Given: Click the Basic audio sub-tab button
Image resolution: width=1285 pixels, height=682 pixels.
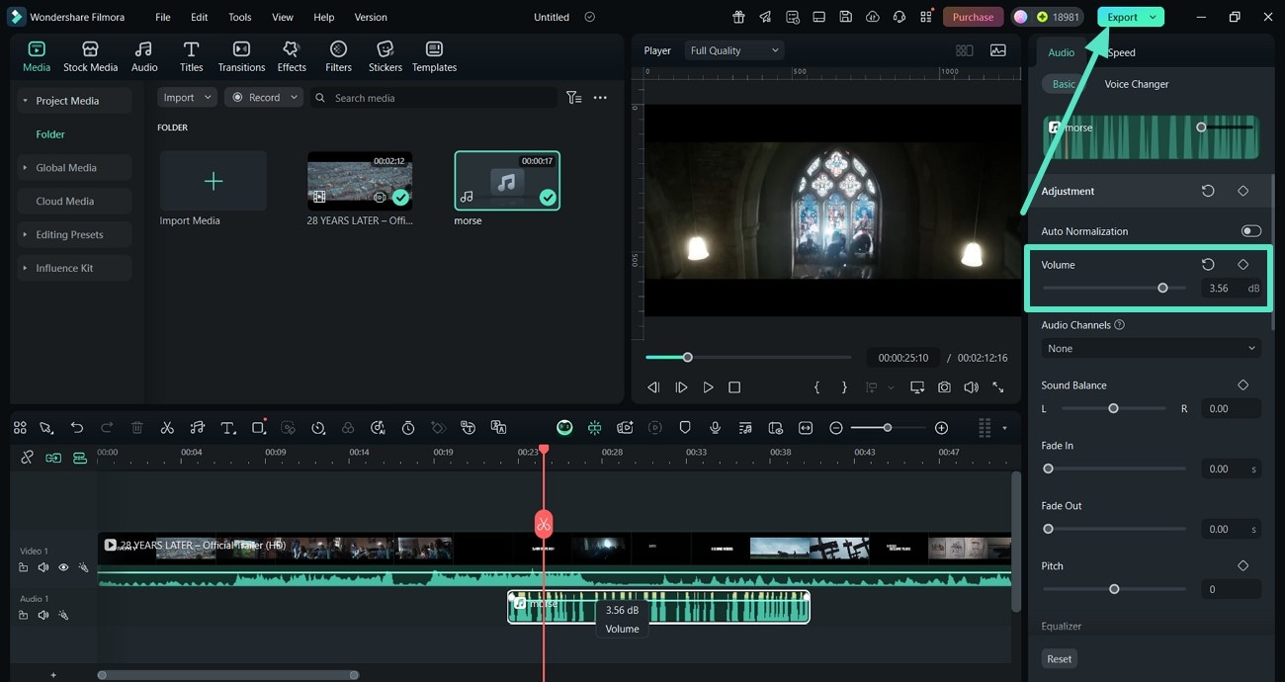Looking at the screenshot, I should pyautogui.click(x=1064, y=84).
